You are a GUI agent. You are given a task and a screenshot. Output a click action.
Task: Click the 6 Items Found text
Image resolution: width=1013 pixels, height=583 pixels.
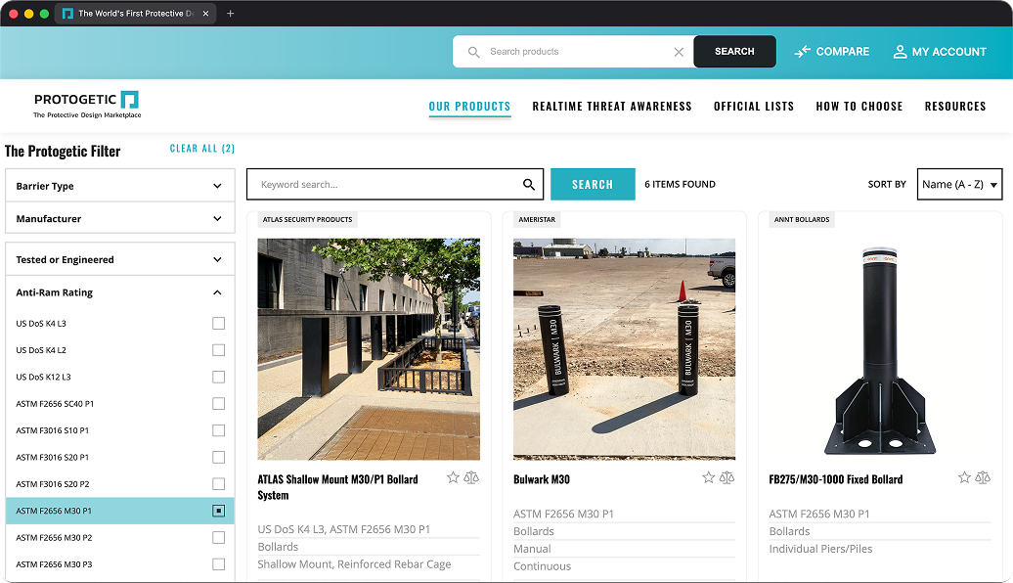680,184
